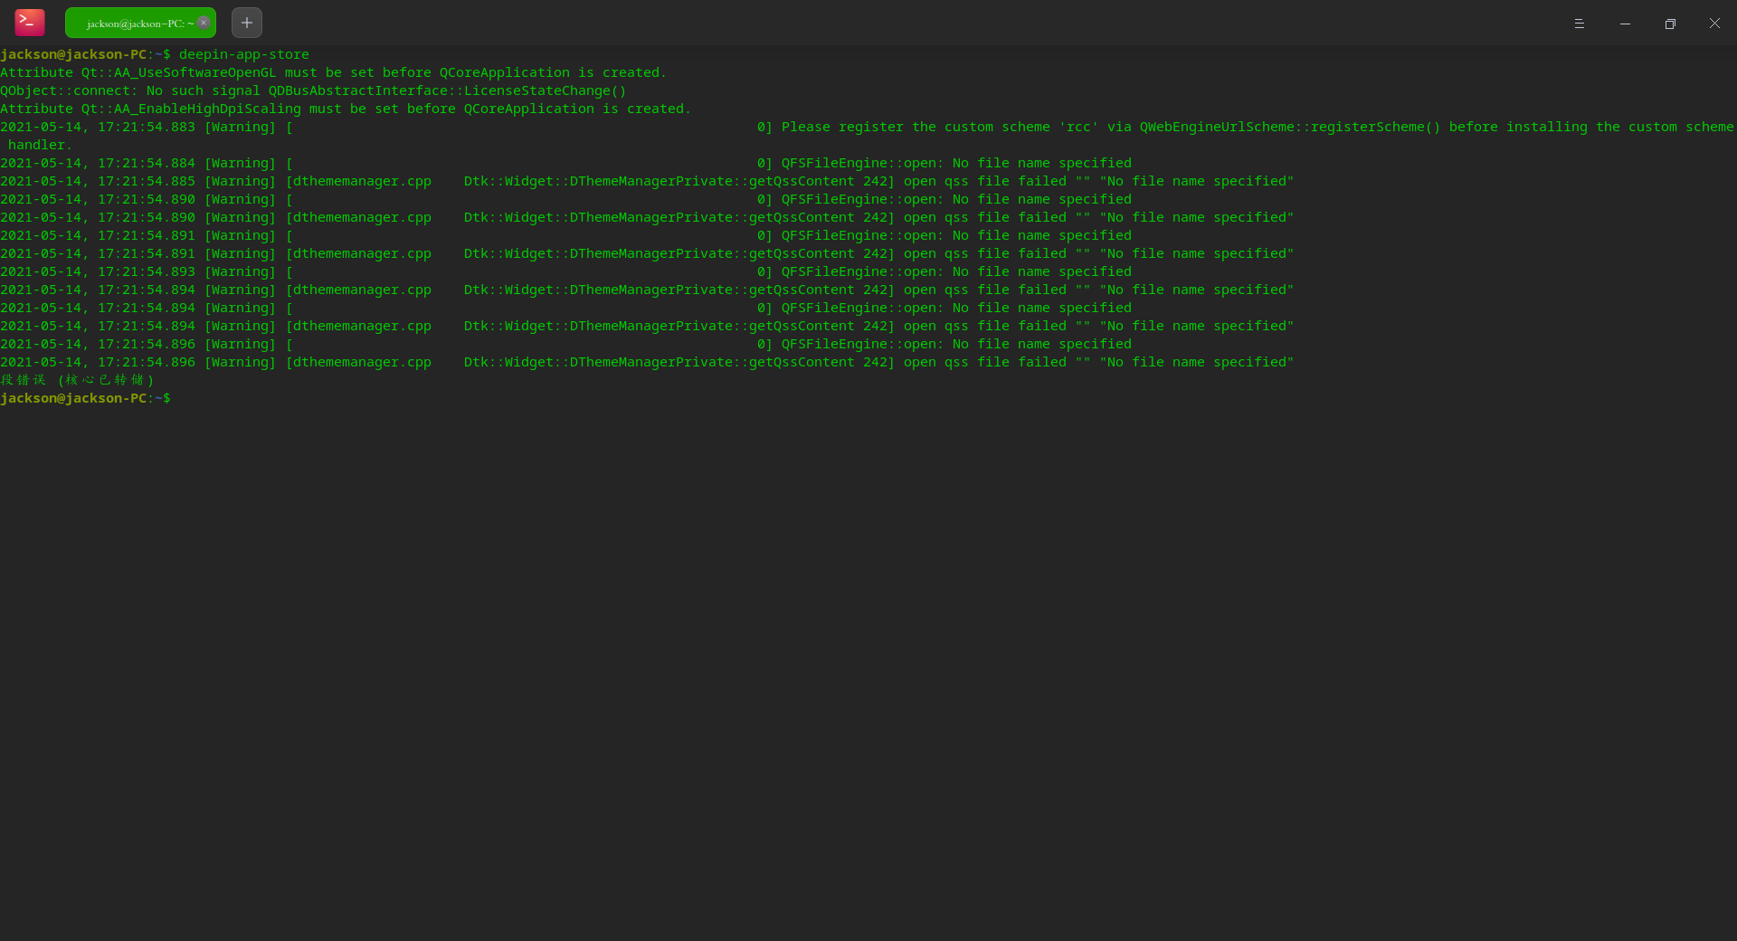Close the jackson@jackson-PC tab

pos(204,23)
